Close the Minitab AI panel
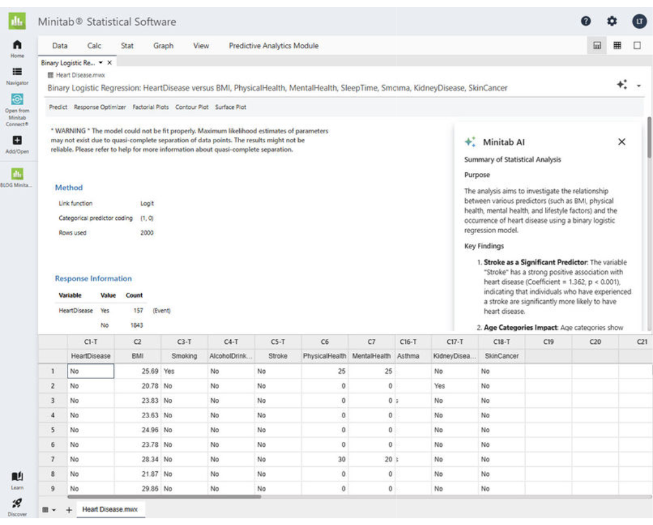Screen dimensions: 653x525 point(621,142)
